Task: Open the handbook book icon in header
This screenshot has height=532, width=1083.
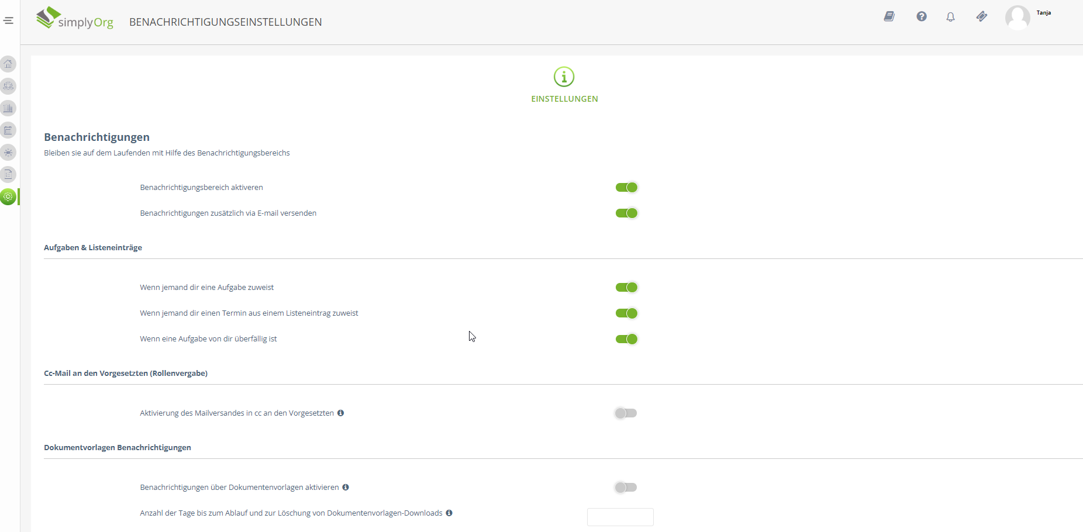Action: point(889,16)
